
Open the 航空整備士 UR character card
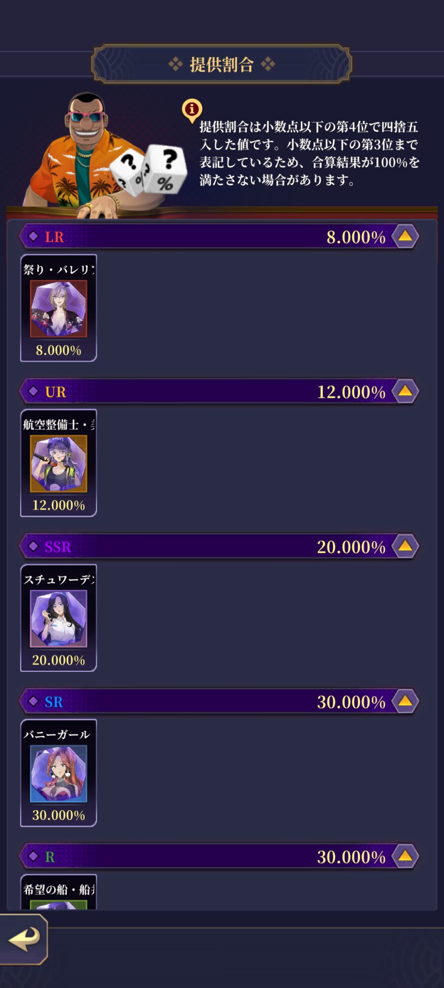click(58, 463)
